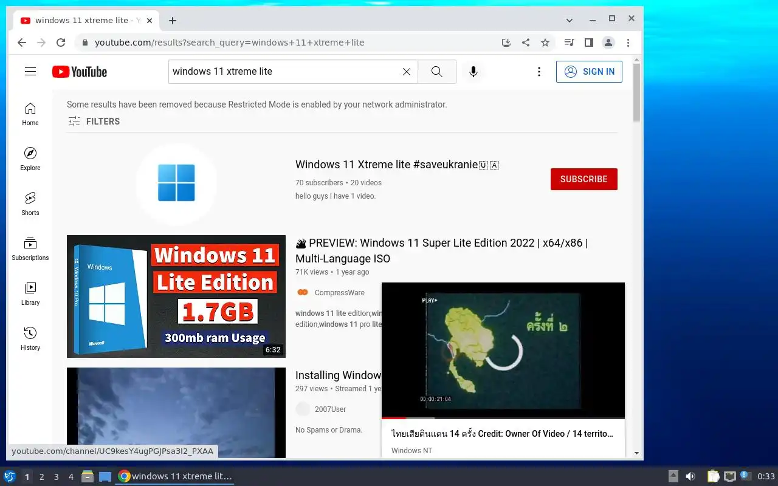Open the YouTube guide hamburger menu
The width and height of the screenshot is (778, 486).
[30, 72]
